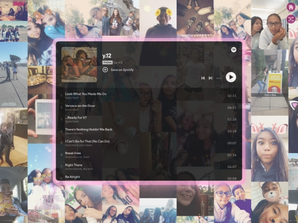
Task: Open the girl in LA sweatshirt photo
Action: coord(121,18)
